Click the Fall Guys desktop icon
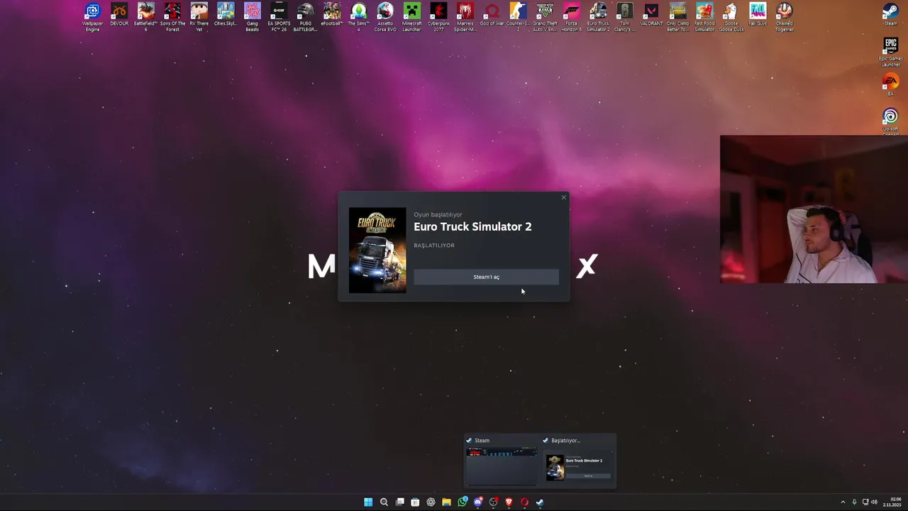 pos(758,16)
